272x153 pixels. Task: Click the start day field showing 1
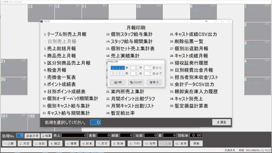(x=148, y=68)
